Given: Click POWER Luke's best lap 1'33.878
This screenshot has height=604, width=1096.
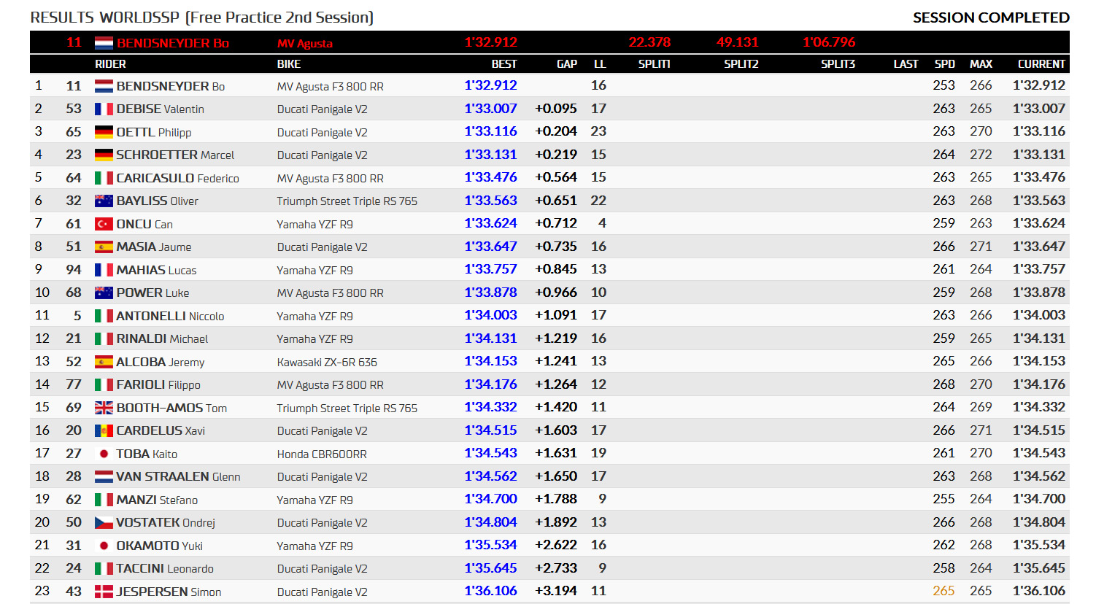Looking at the screenshot, I should pyautogui.click(x=490, y=293).
